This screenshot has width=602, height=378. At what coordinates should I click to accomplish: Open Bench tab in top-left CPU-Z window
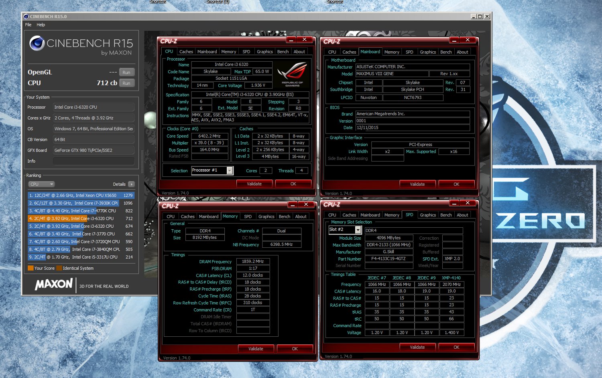coord(283,52)
